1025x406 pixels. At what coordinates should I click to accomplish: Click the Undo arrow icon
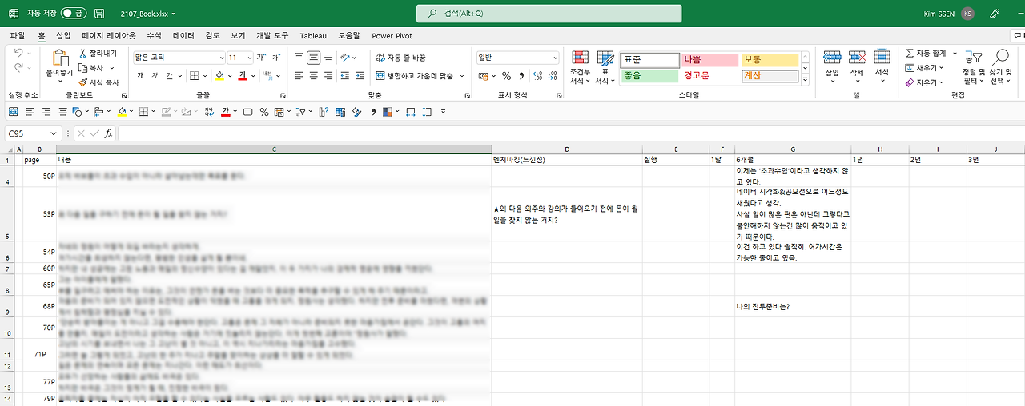click(x=20, y=54)
